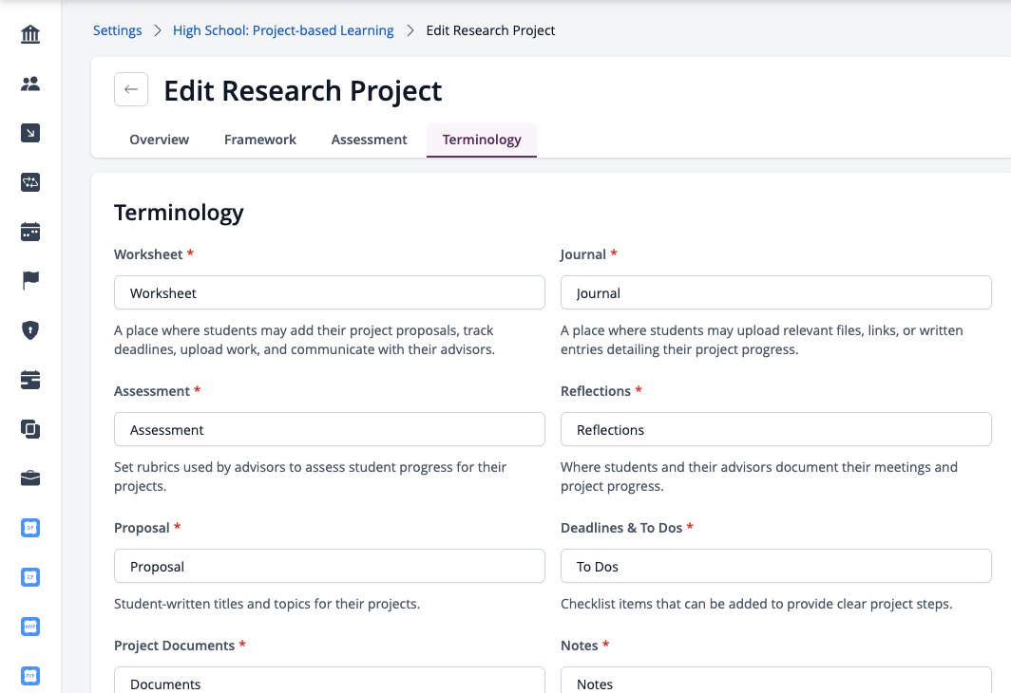Screen dimensions: 1011x693
Task: Switch to the Overview tab
Action: tap(160, 140)
